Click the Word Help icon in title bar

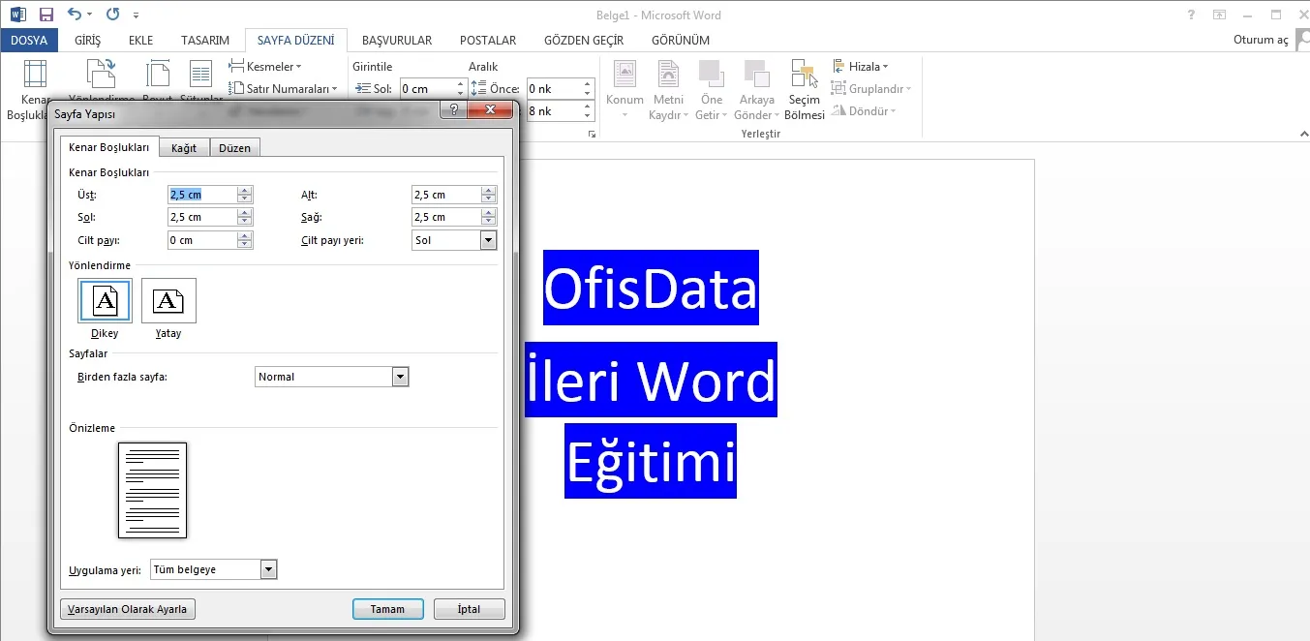(x=1191, y=15)
